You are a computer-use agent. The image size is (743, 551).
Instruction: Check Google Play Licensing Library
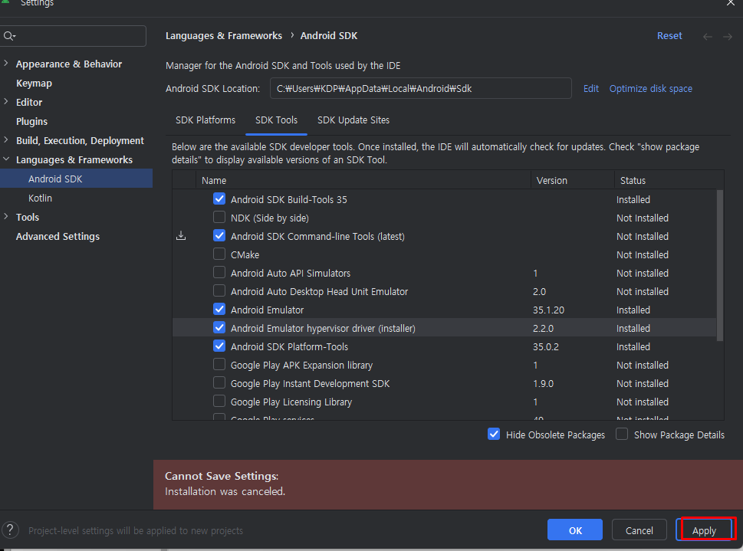point(219,402)
